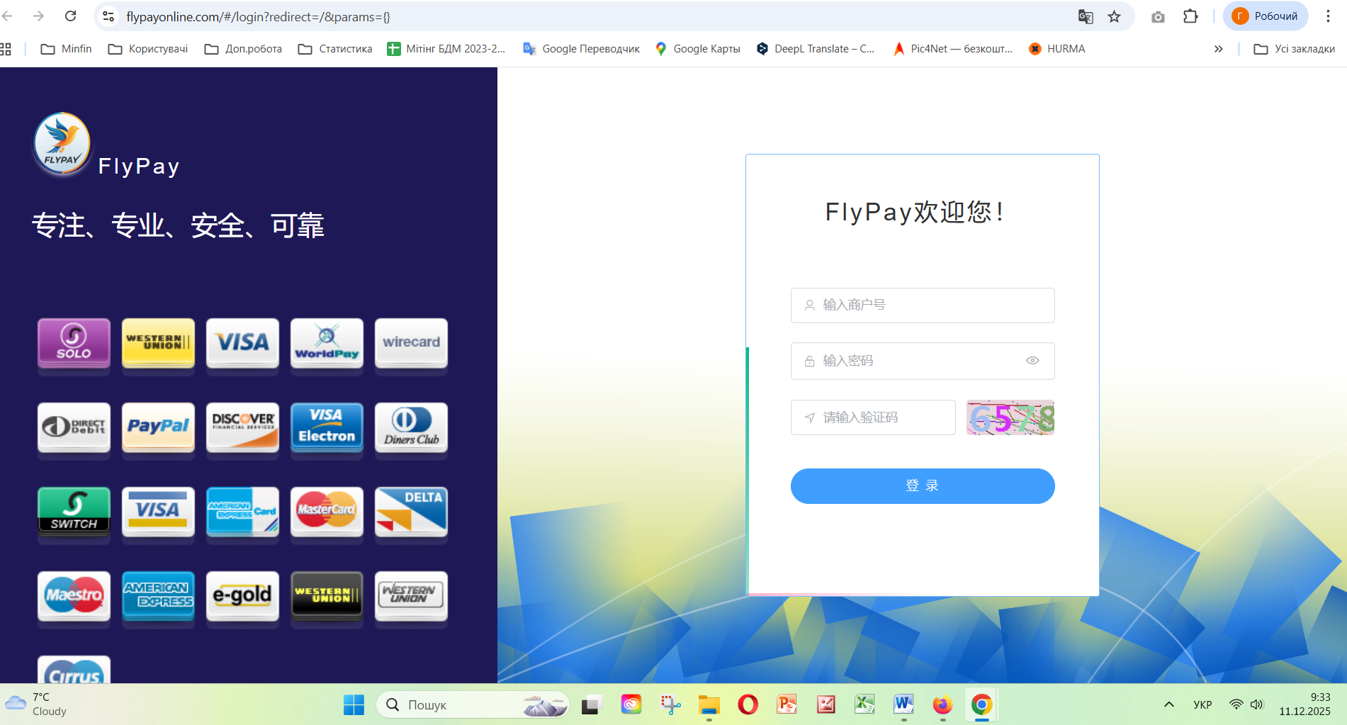
Task: Open the site information icon in address bar
Action: click(108, 16)
